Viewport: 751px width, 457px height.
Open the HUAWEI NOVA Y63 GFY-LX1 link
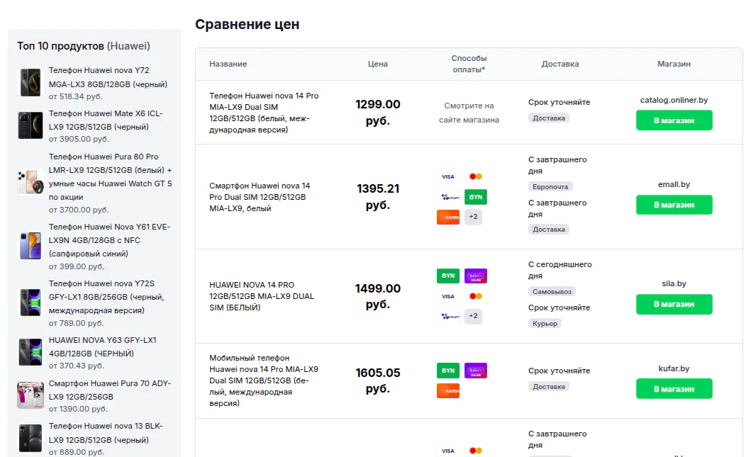103,347
